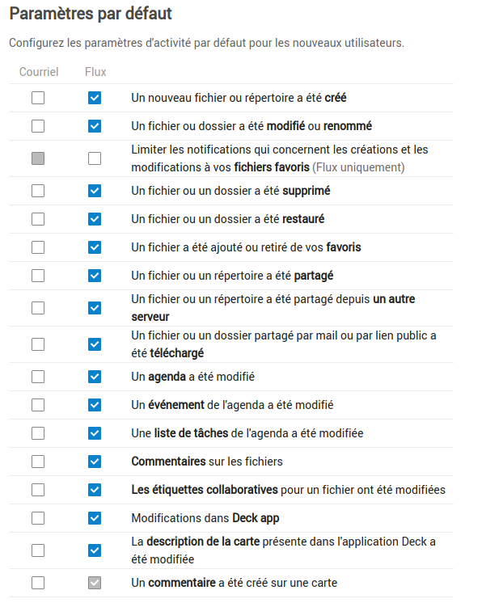Uncheck Flux for file created notification
The image size is (503, 603).
[95, 98]
